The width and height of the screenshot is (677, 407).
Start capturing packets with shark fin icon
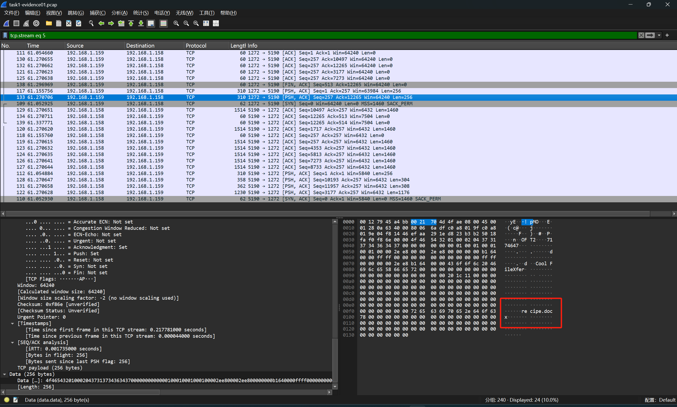pos(6,23)
